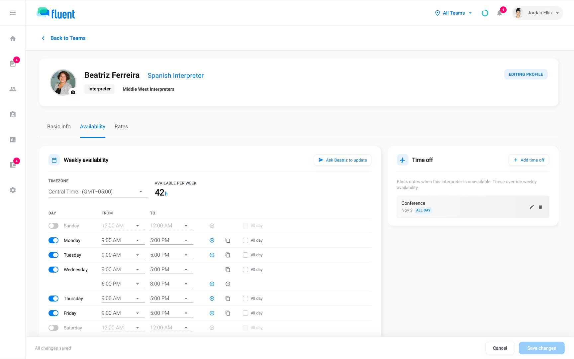Click the circular progress indicator in header
The image size is (574, 359).
point(485,13)
